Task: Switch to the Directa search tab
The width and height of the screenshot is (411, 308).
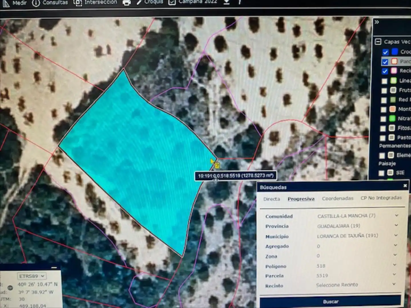Action: [272, 199]
